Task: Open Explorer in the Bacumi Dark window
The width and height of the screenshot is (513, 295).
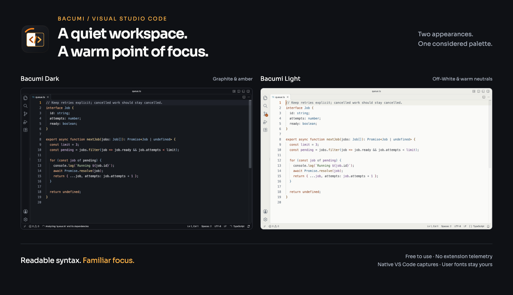Action: click(x=25, y=98)
